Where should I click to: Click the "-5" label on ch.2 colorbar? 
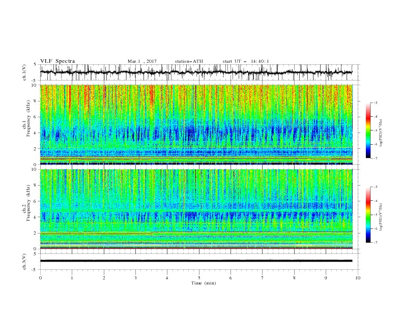(x=375, y=215)
